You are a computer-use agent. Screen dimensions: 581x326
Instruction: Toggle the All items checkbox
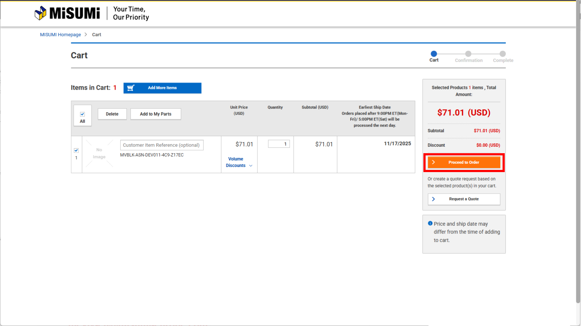pyautogui.click(x=82, y=114)
